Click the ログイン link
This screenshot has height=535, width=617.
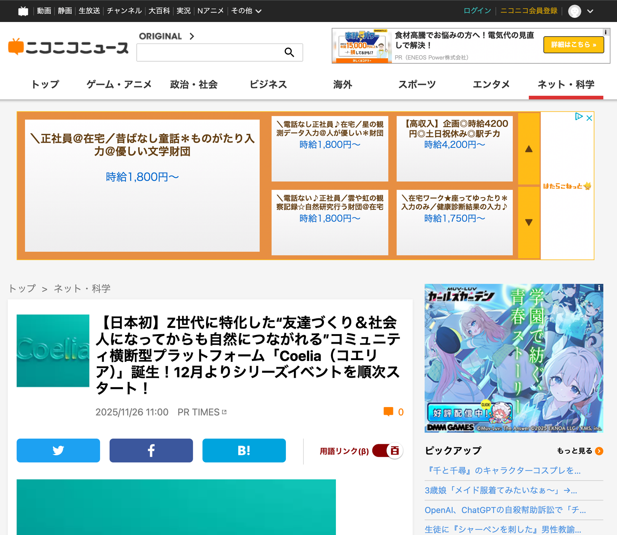coord(477,11)
